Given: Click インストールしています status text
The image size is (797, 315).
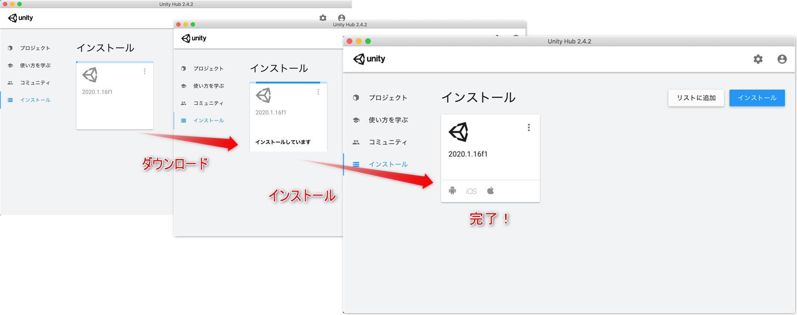Looking at the screenshot, I should pos(283,142).
